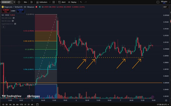
Task: Click the time axis label 7
Action: tap(120, 100)
